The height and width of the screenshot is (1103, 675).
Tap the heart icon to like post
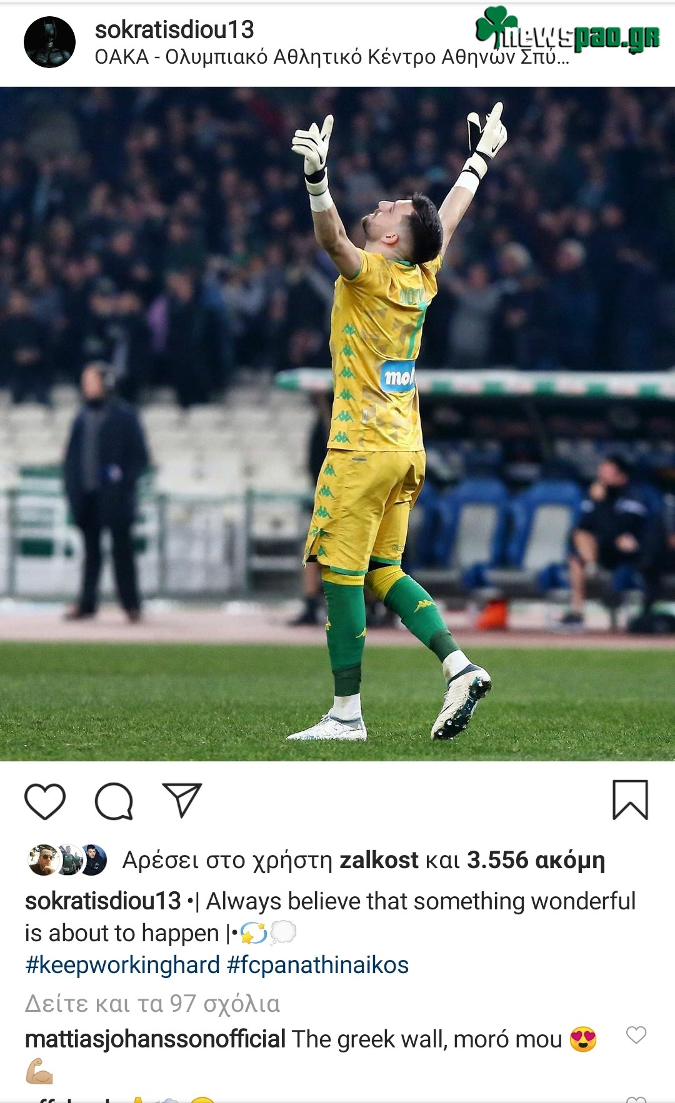click(45, 801)
